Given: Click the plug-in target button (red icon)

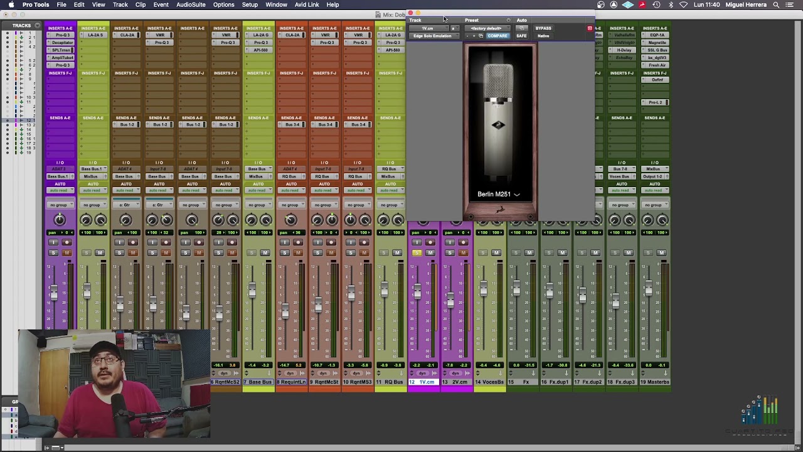Looking at the screenshot, I should tap(590, 28).
